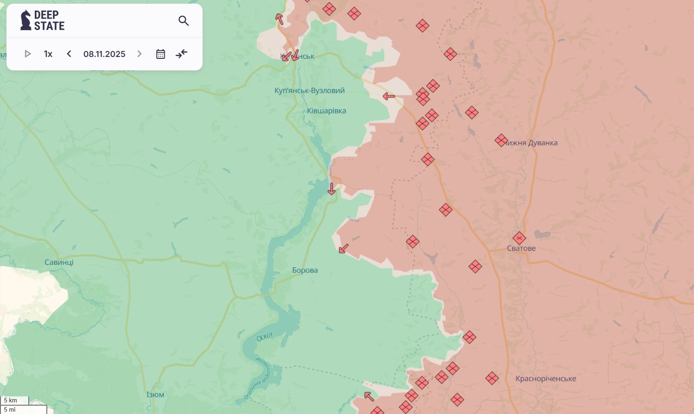Viewport: 694px width, 414px height.
Task: Click the 5 km map scale bar
Action: (14, 401)
